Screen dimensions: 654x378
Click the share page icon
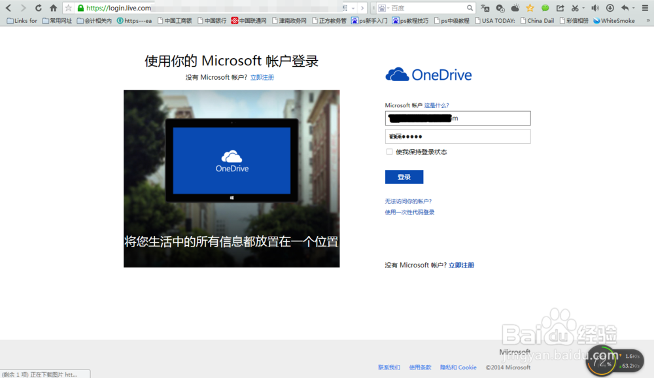coord(560,8)
